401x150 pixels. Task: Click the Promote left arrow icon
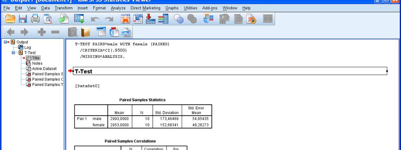click(11, 32)
